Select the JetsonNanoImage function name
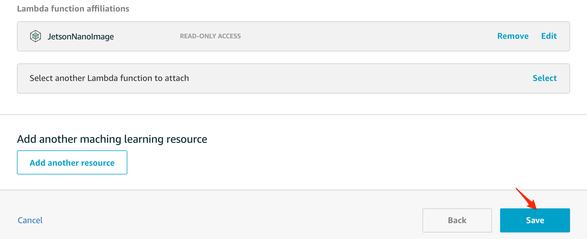Screen dimensions: 587x239 [81, 36]
